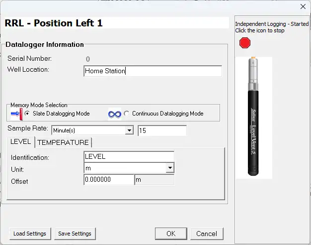Click the Save Settings button

pyautogui.click(x=75, y=234)
